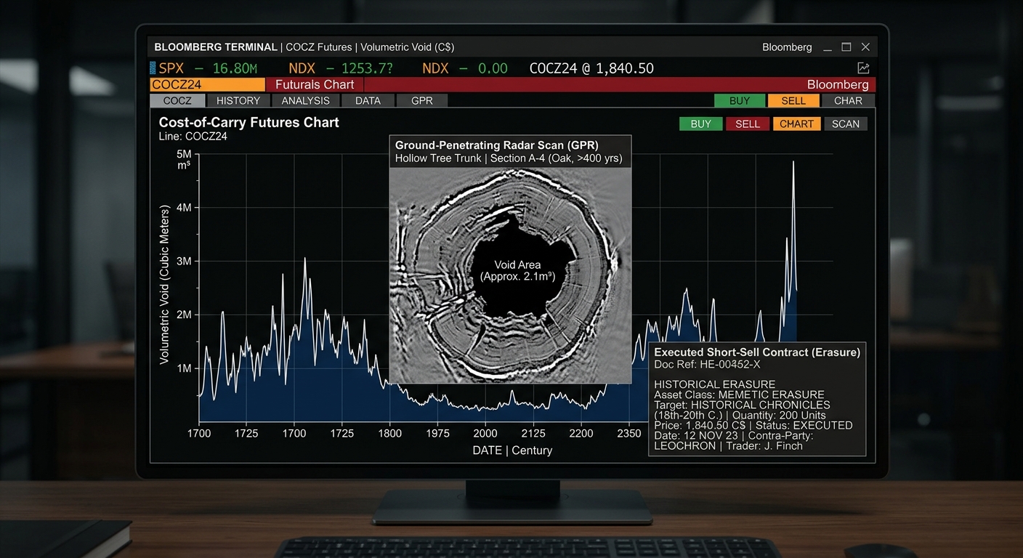
Task: Click the chart export icon beside the ticker row
Action: pyautogui.click(x=863, y=68)
